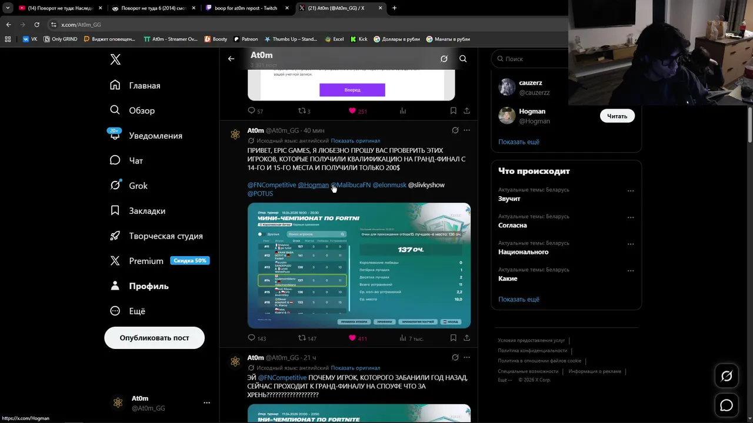The height and width of the screenshot is (423, 753).
Task: Repost the post with 147 reposts
Action: pyautogui.click(x=307, y=338)
